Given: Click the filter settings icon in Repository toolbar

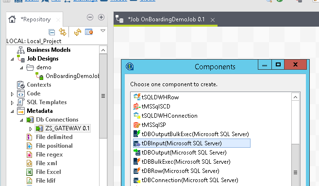Looking at the screenshot, I should click(x=89, y=32).
